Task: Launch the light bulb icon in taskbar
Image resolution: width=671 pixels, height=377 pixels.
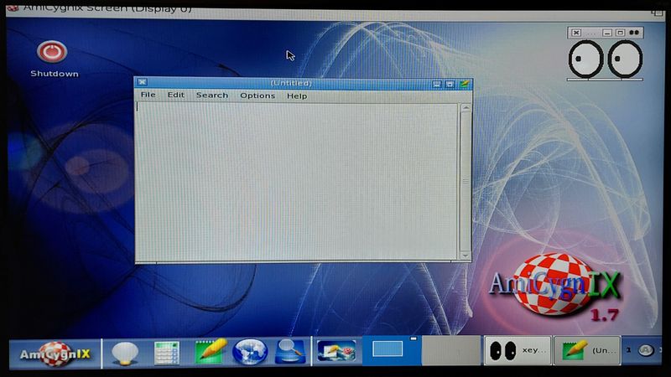Action: pyautogui.click(x=125, y=352)
